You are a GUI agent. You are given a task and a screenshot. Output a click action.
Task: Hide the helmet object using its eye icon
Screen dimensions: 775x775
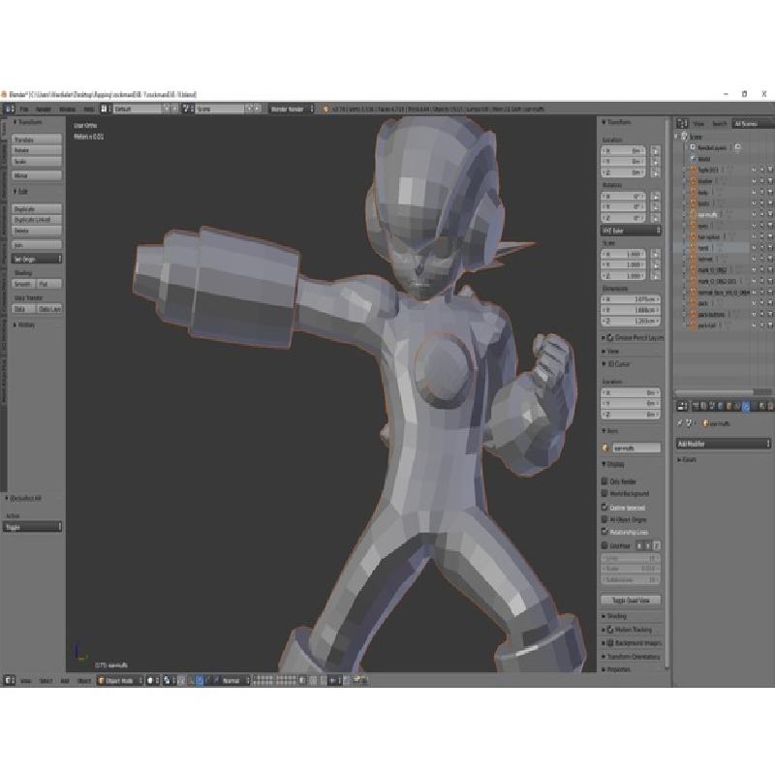752,259
